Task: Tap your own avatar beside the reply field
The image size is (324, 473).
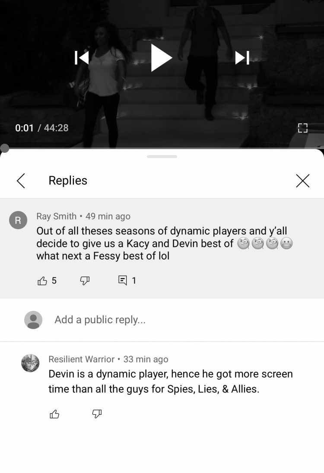Action: [33, 320]
